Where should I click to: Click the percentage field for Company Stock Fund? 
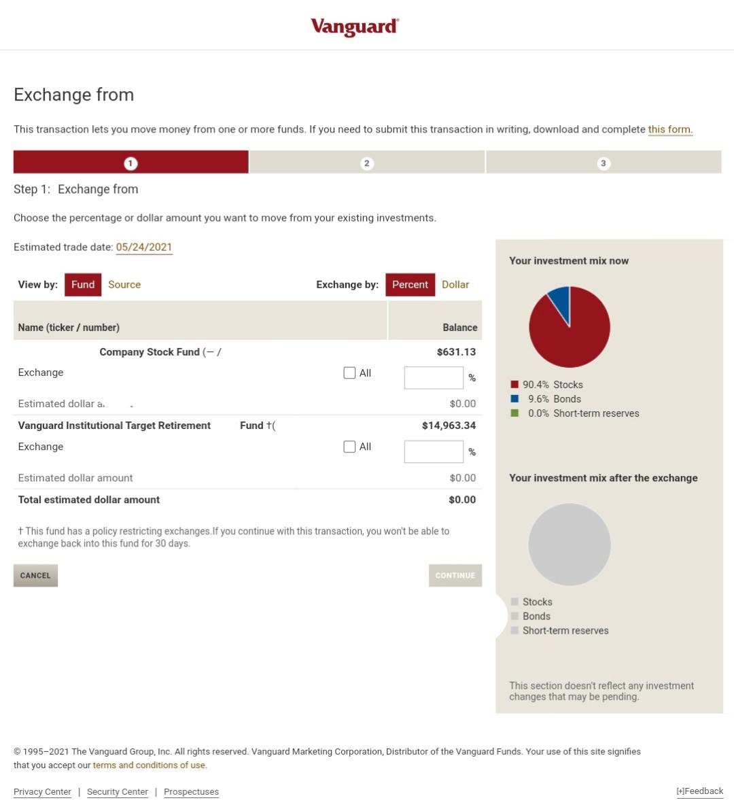[x=434, y=377]
